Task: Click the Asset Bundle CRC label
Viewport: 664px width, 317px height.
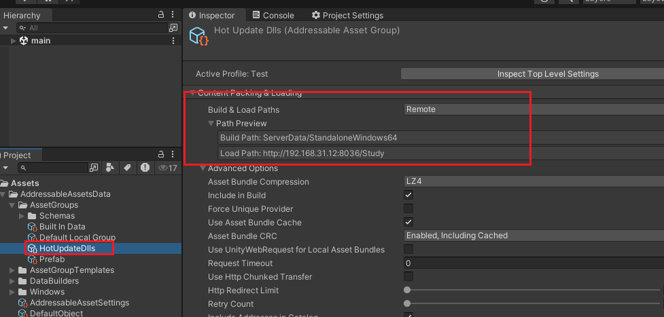Action: [242, 236]
